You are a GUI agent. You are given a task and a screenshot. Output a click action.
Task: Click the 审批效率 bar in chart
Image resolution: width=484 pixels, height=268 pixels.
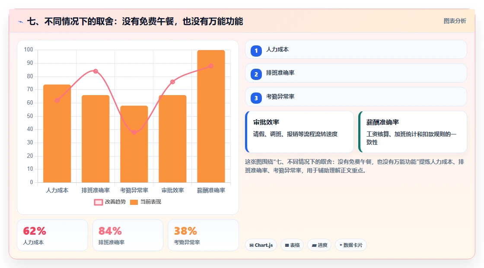(172, 139)
